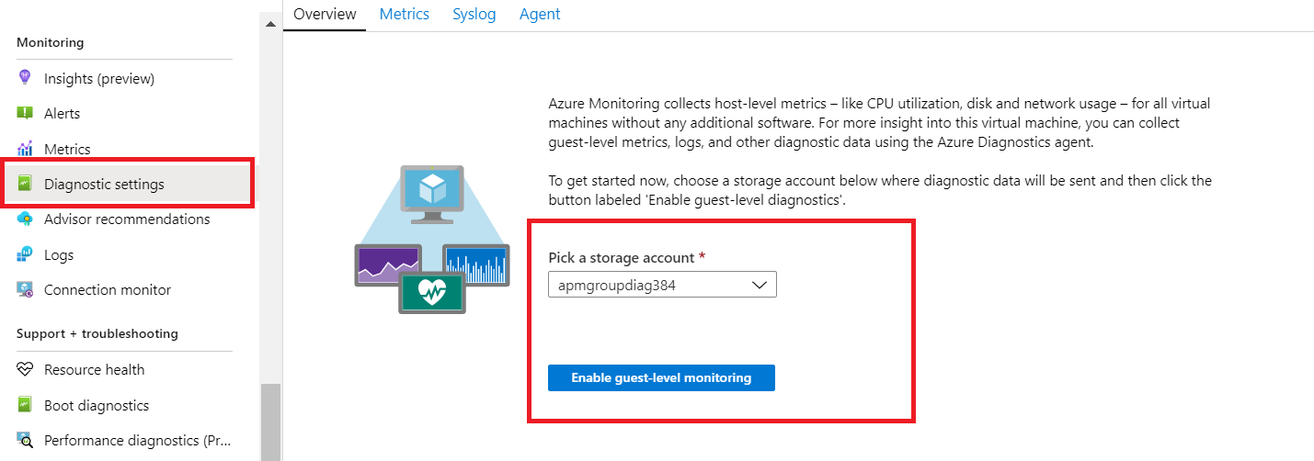The width and height of the screenshot is (1314, 461).
Task: Click the Logs icon in sidebar
Action: 25,254
